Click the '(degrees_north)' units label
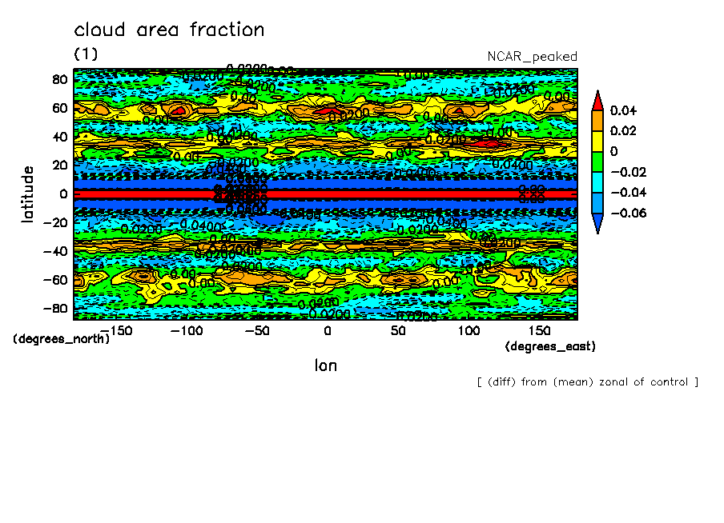Viewport: 724px width, 523px height. [62, 339]
